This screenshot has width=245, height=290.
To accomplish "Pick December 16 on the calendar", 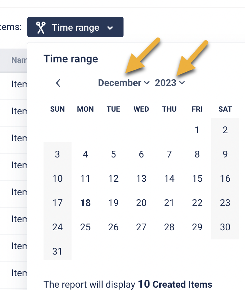I will click(x=225, y=179).
